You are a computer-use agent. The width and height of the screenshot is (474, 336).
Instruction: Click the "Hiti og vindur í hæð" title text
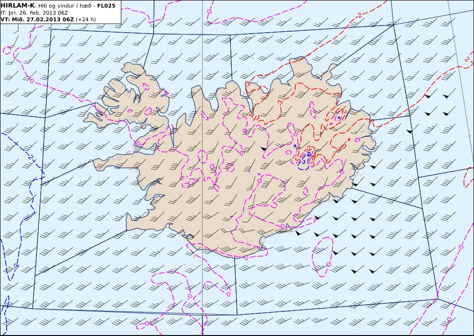[x=64, y=6]
